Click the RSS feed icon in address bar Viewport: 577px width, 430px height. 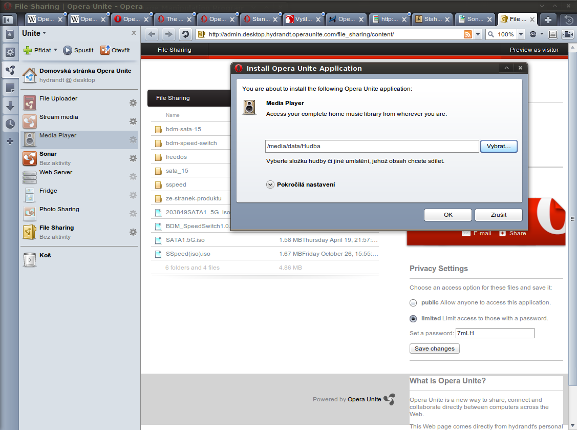(468, 35)
